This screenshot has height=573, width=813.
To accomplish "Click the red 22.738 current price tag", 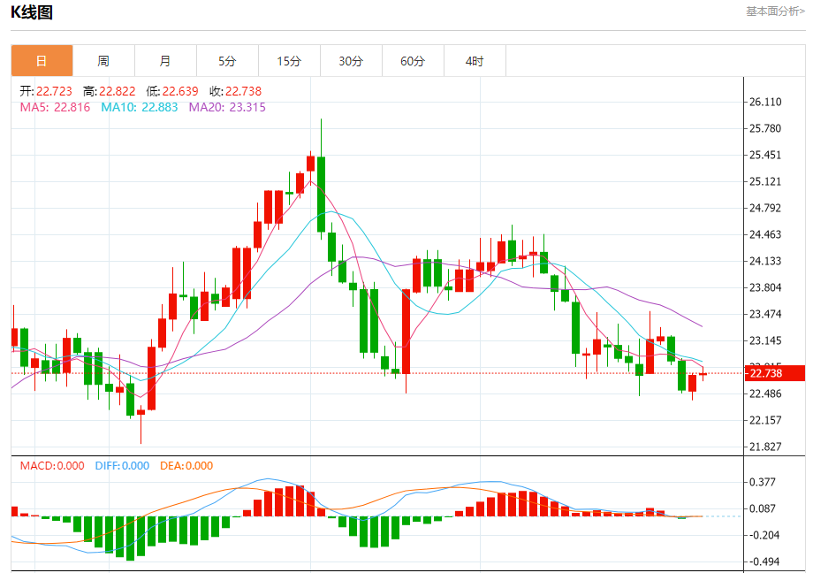I will (x=775, y=373).
